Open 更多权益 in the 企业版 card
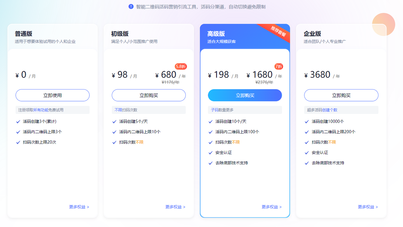Image resolution: width=403 pixels, height=227 pixels. pyautogui.click(x=368, y=207)
